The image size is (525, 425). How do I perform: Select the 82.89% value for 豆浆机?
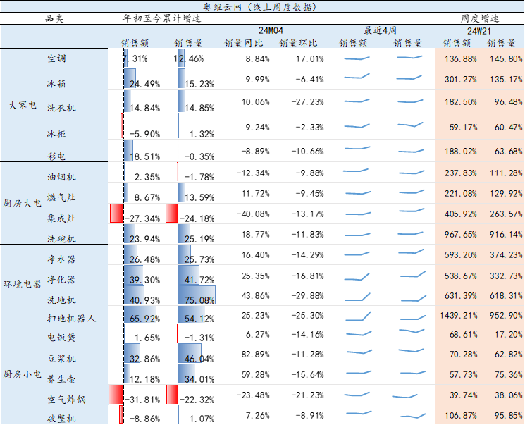[x=255, y=355]
